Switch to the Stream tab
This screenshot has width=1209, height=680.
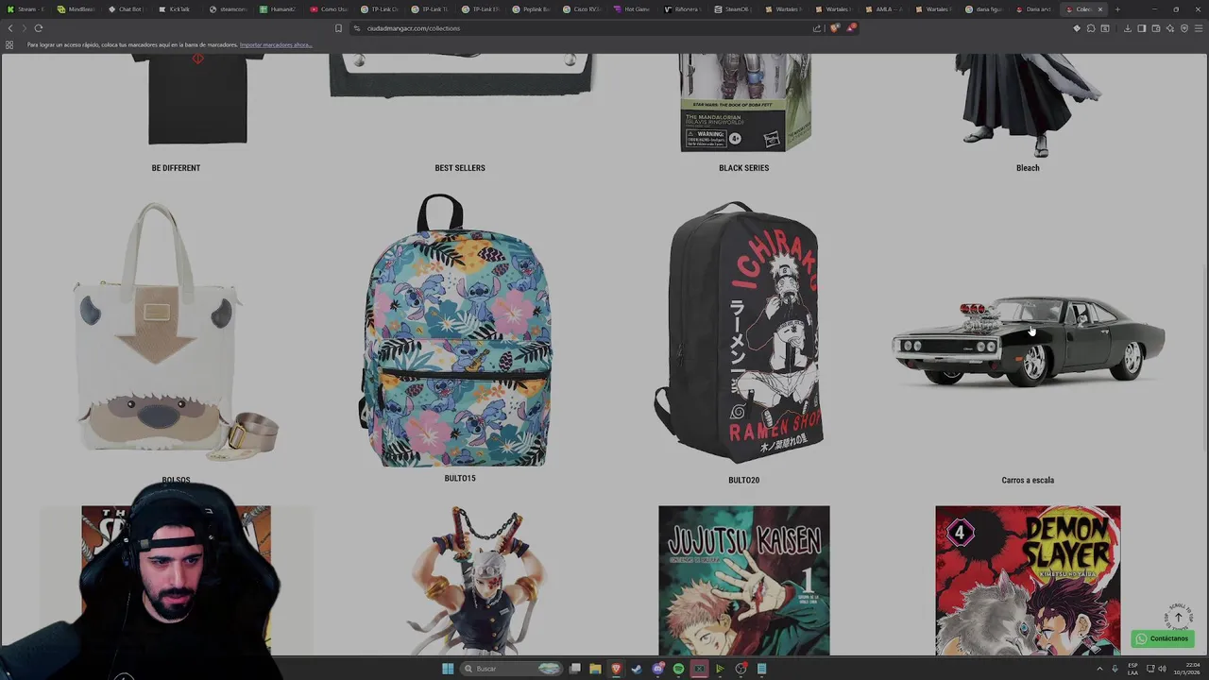[26, 9]
